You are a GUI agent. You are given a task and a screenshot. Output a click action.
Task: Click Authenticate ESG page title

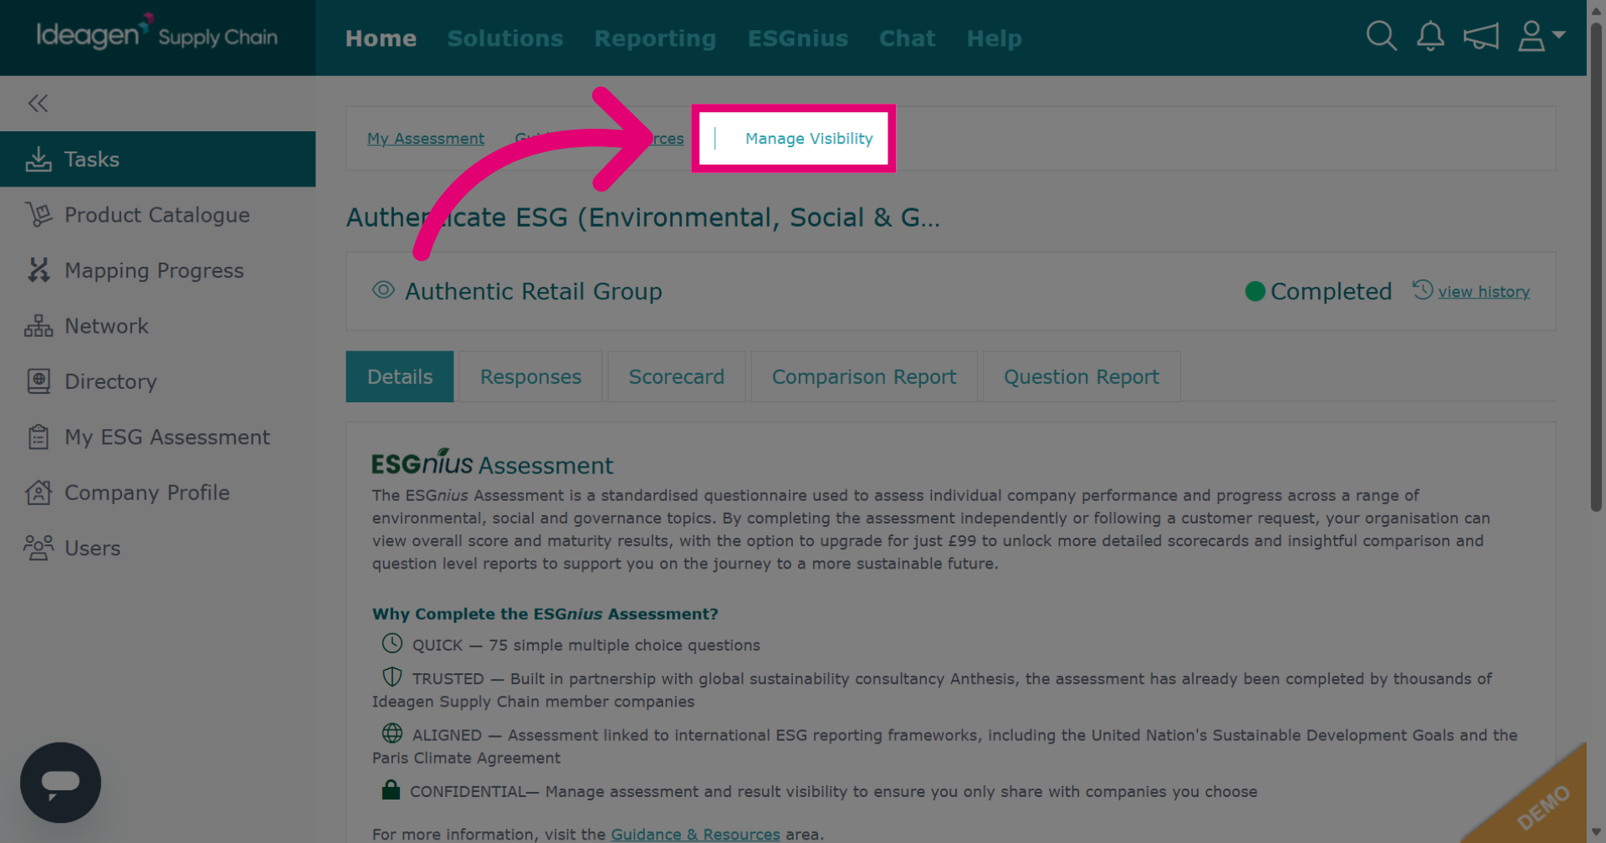click(x=643, y=217)
